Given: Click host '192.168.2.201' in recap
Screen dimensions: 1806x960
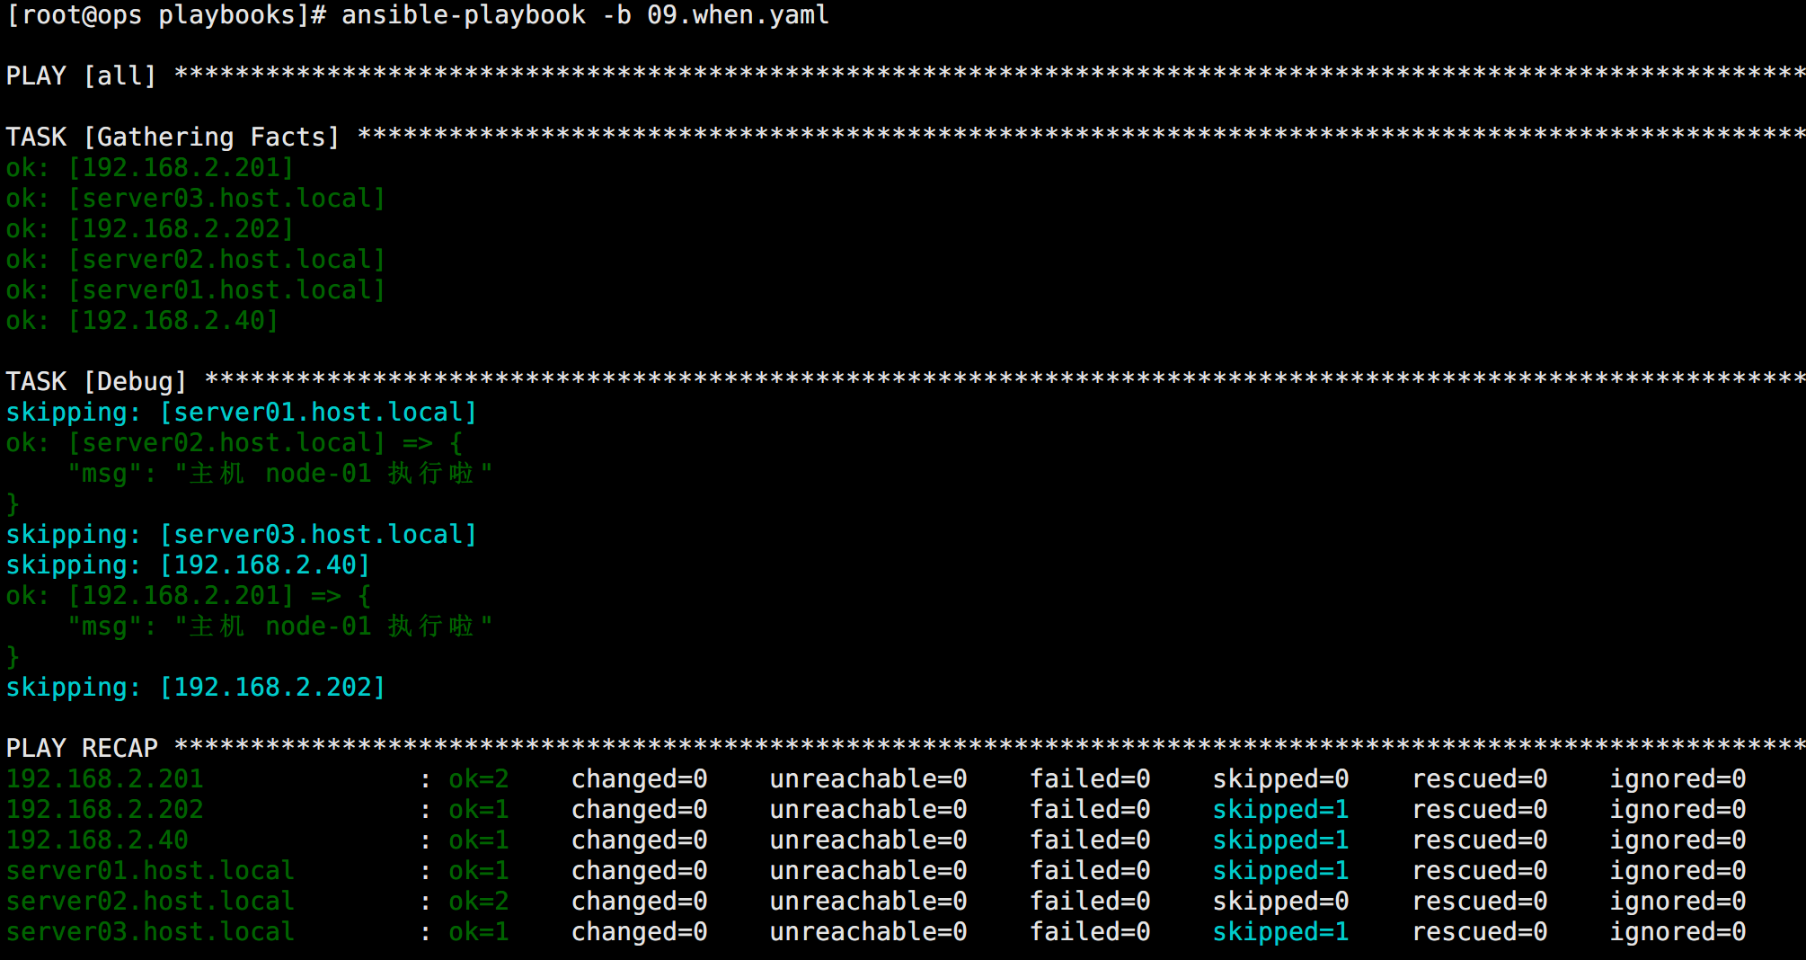Looking at the screenshot, I should (105, 778).
